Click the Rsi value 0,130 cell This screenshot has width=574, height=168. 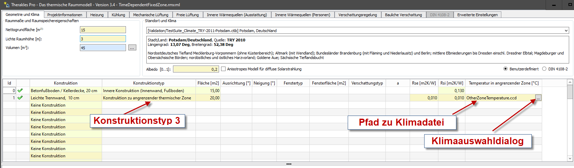pyautogui.click(x=452, y=91)
